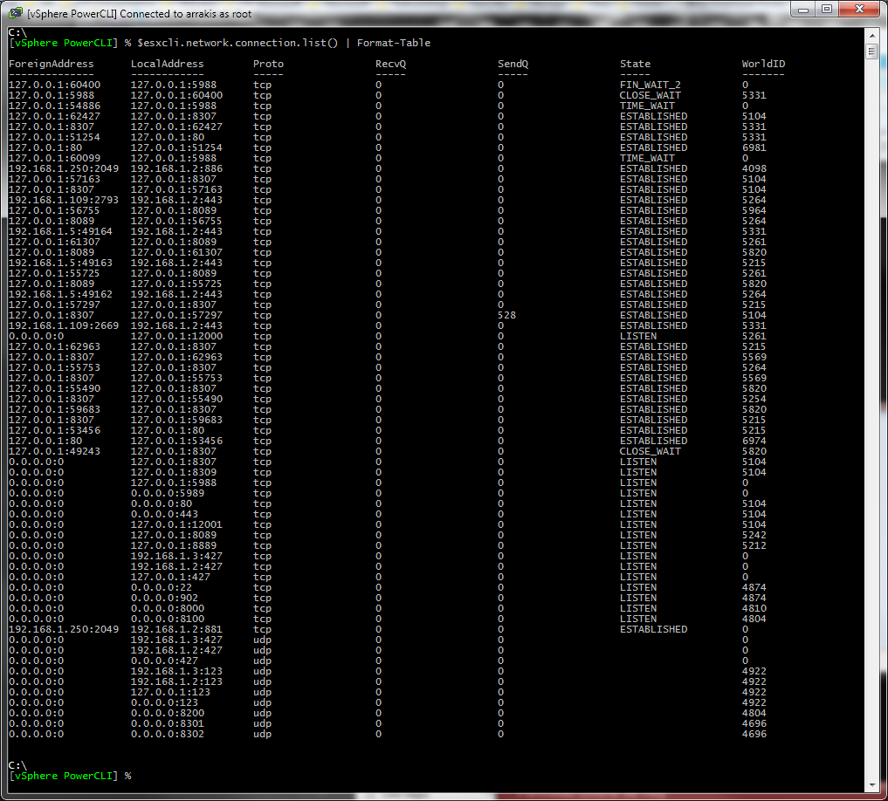Screen dimensions: 888x801
Task: Close the PowerCLI console window
Action: tap(857, 11)
